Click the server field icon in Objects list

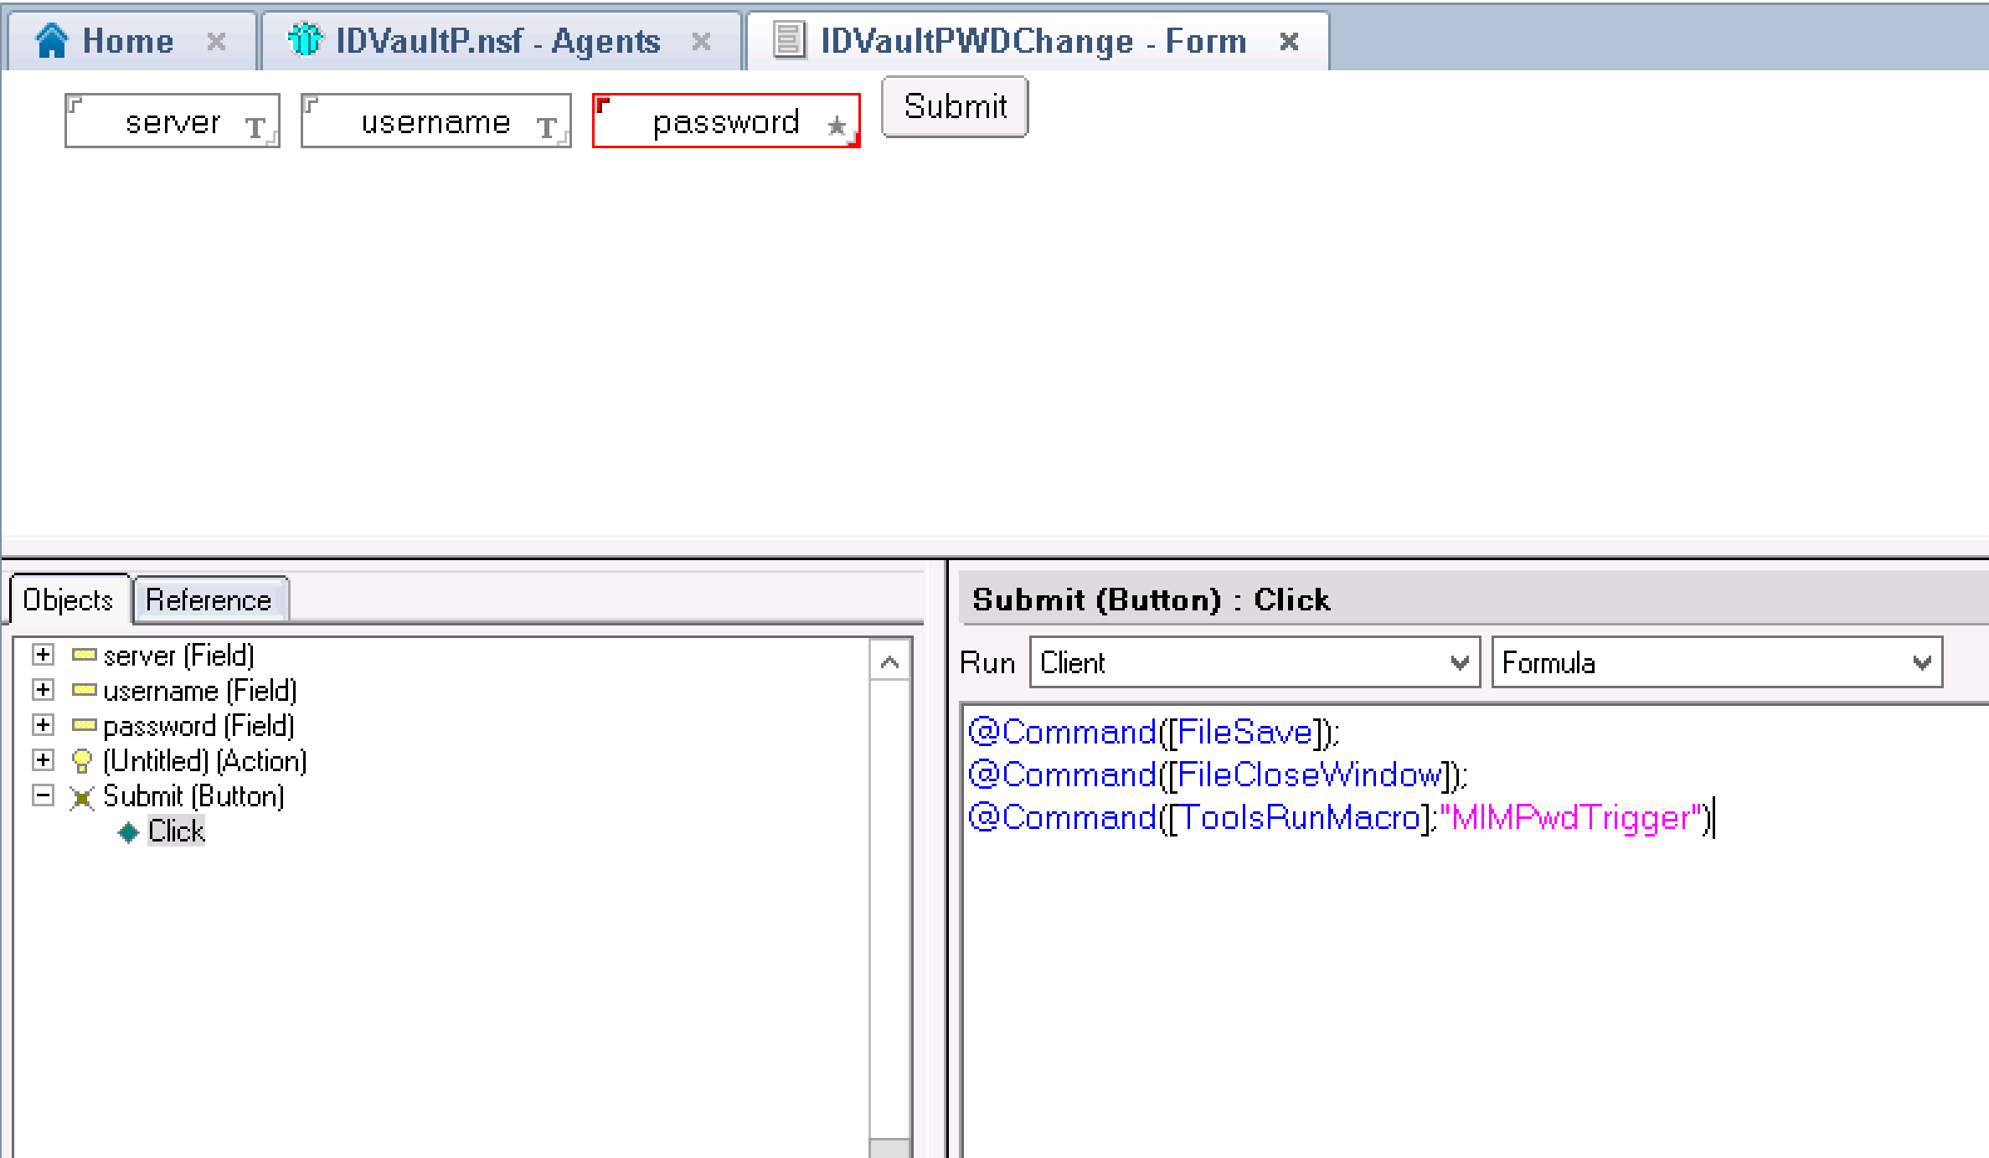pos(84,655)
